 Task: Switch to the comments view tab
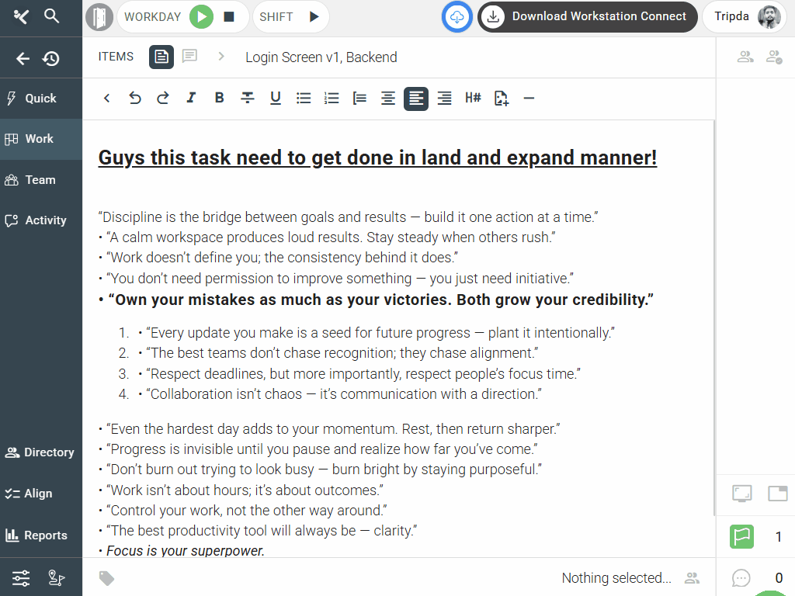click(189, 57)
